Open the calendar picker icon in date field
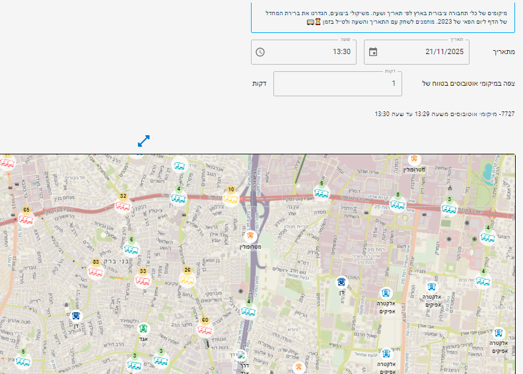Image resolution: width=523 pixels, height=374 pixels. point(373,52)
